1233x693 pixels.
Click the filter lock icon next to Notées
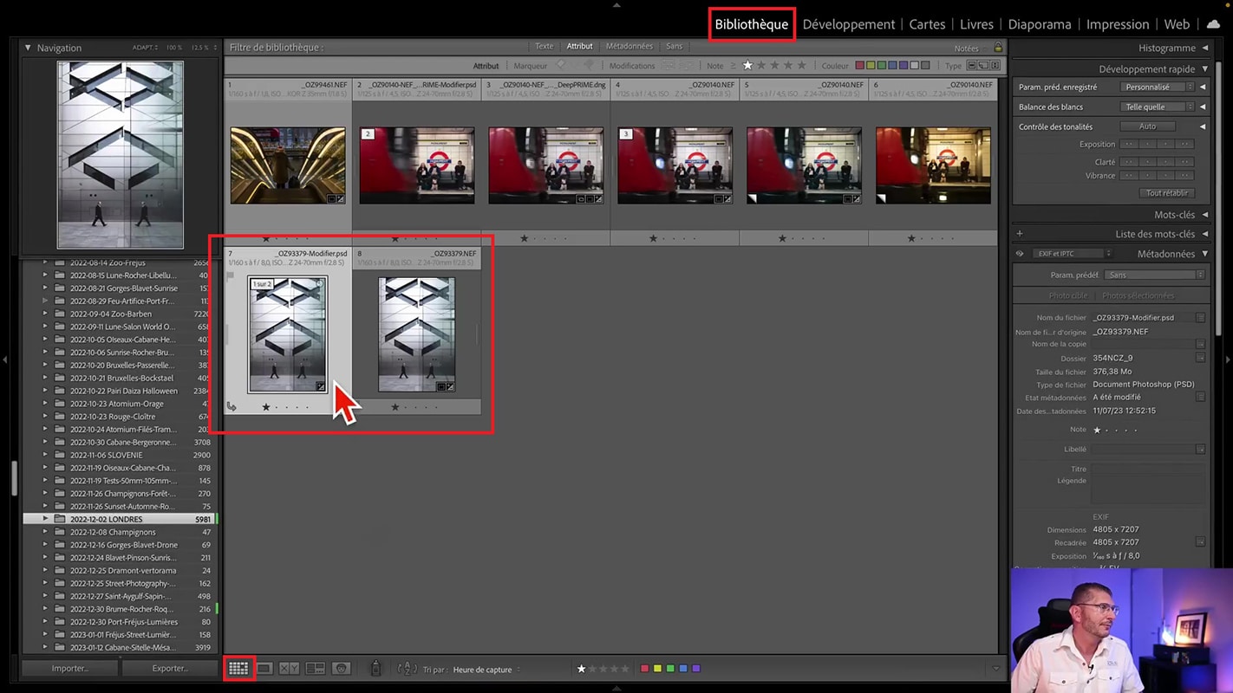pos(998,48)
